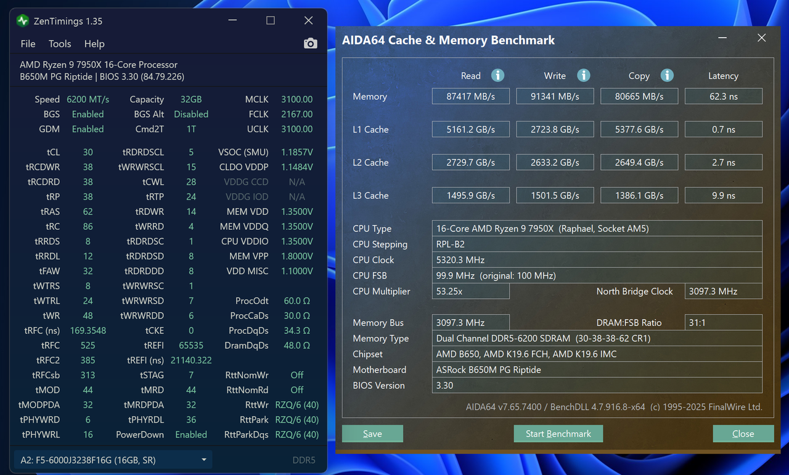Image resolution: width=789 pixels, height=475 pixels.
Task: Click the VSOC (SMU) value 1.1857V
Action: (x=296, y=152)
